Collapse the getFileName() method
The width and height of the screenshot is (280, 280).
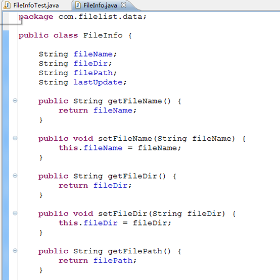(15, 100)
